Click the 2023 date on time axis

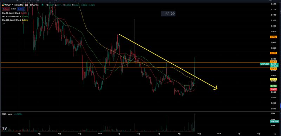pyautogui.click(x=100, y=133)
